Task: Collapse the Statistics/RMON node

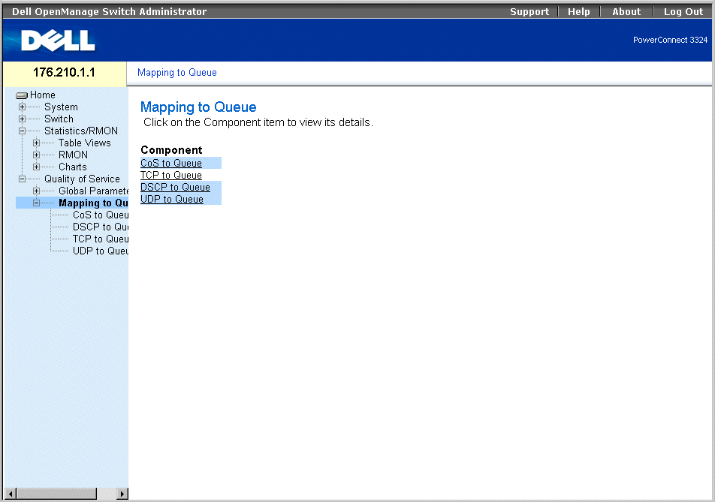Action: coord(22,131)
